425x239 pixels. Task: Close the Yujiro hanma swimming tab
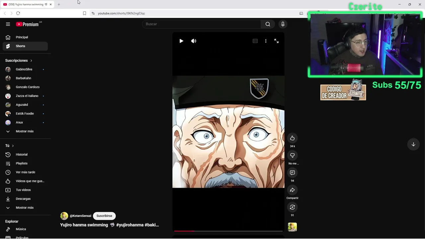tap(50, 4)
